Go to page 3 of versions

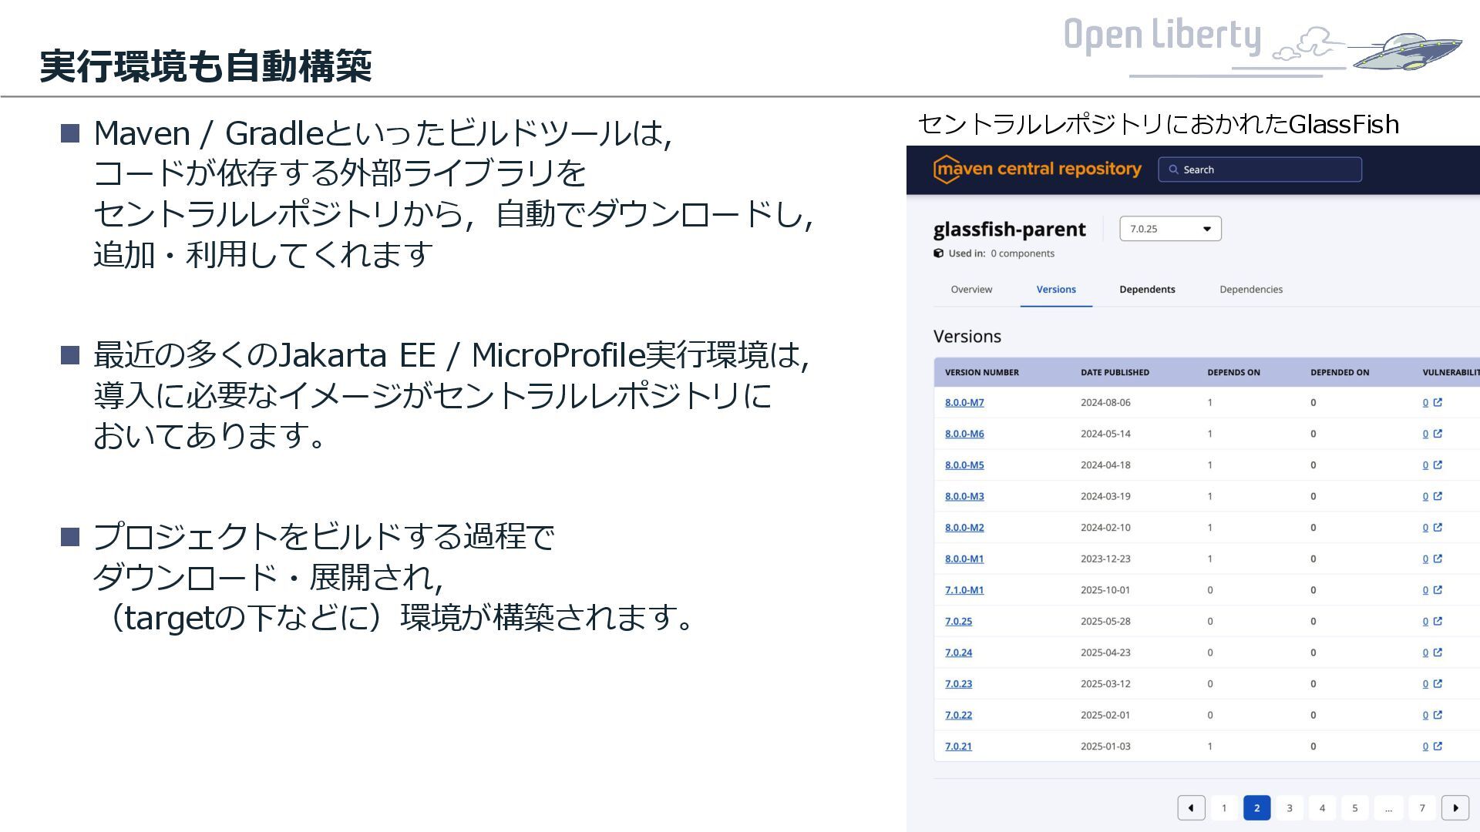1289,807
